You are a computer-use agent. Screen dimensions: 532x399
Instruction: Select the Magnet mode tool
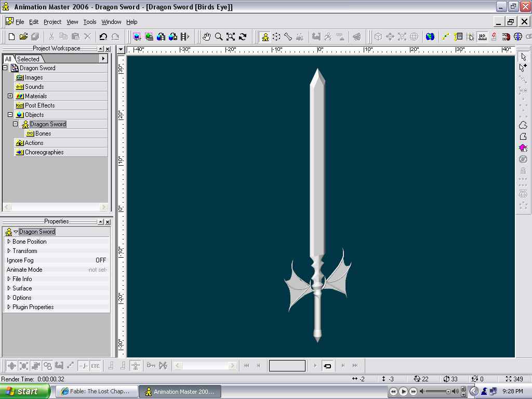coord(506,36)
